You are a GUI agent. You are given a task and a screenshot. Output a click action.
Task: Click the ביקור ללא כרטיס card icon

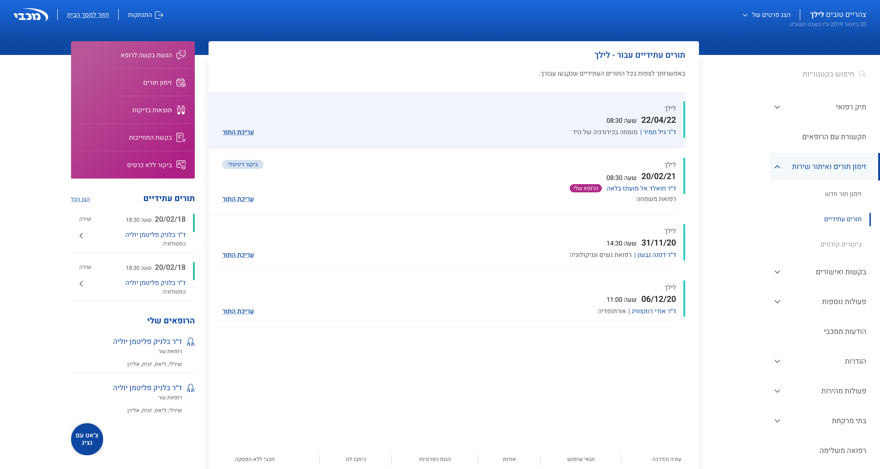(x=181, y=165)
